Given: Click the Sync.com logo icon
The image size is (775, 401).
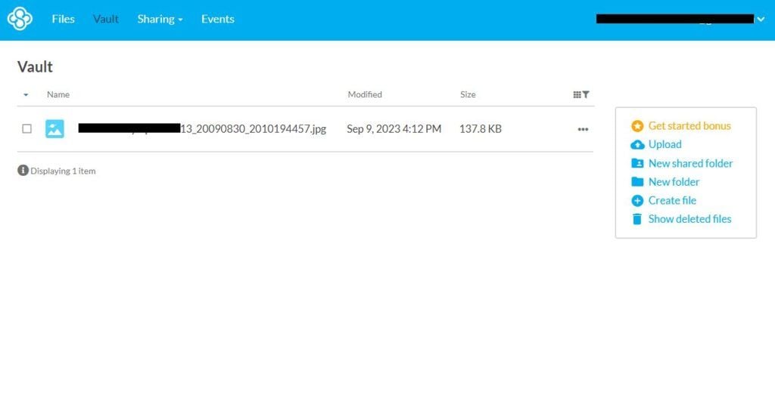Looking at the screenshot, I should coord(20,19).
